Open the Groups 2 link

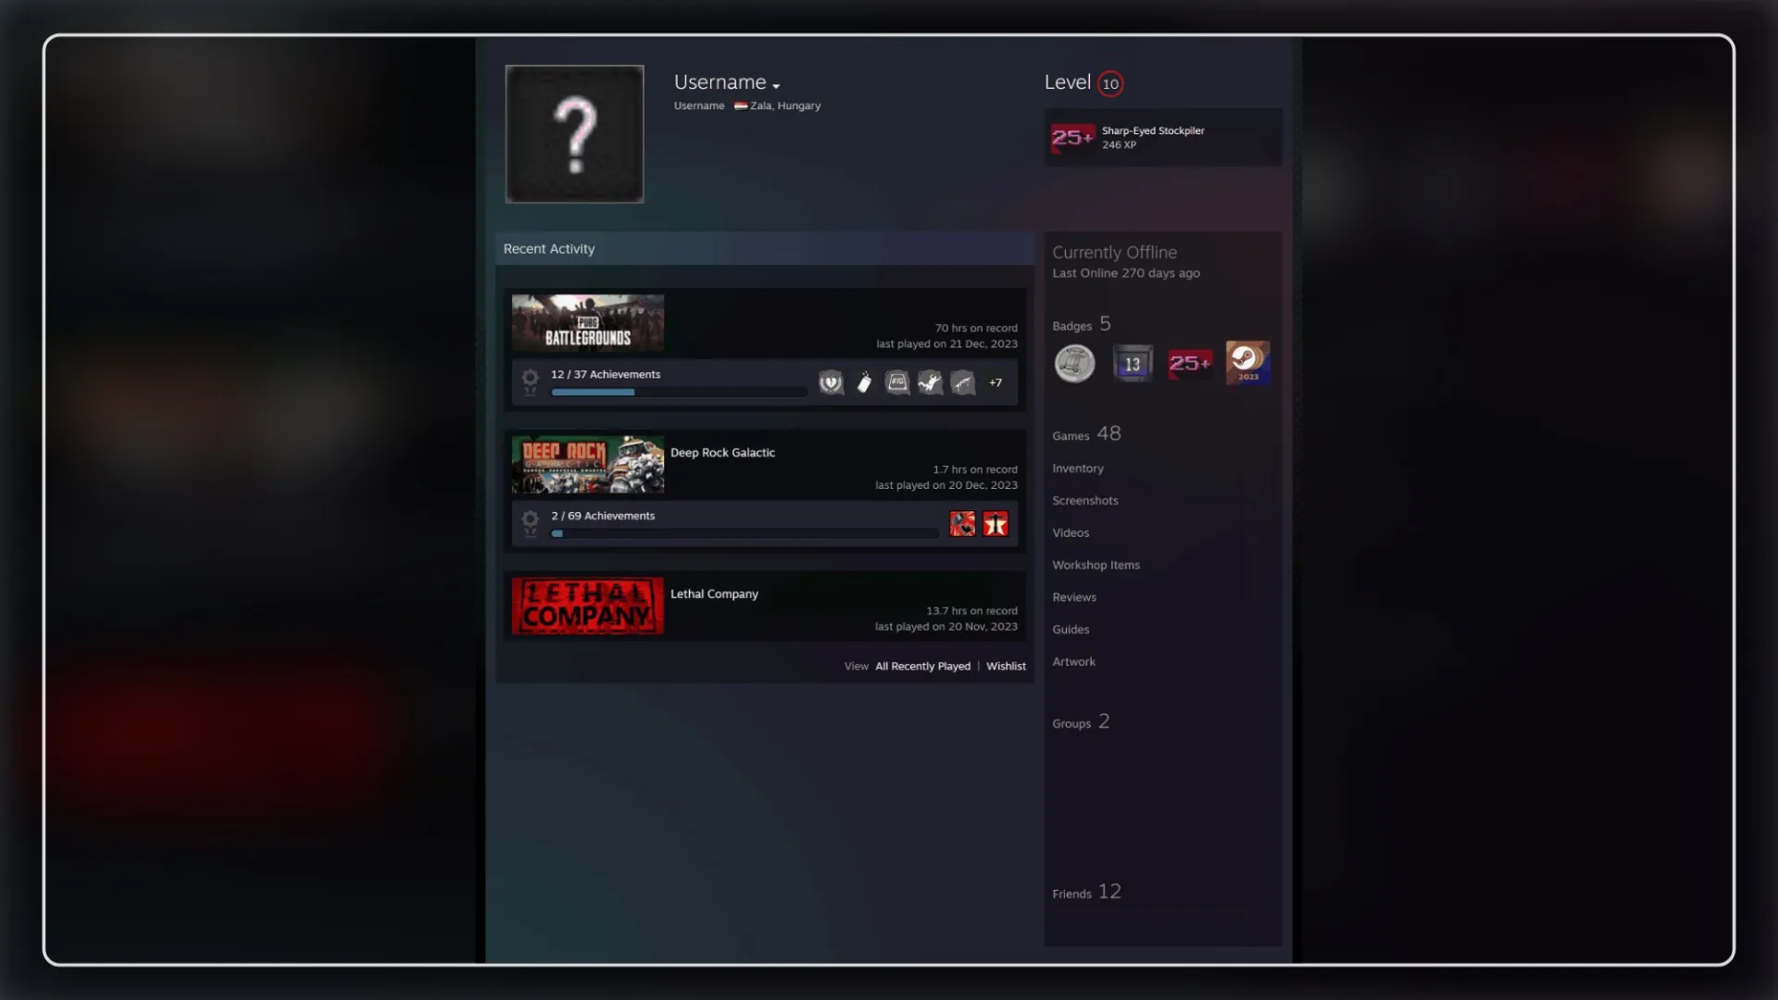1081,722
